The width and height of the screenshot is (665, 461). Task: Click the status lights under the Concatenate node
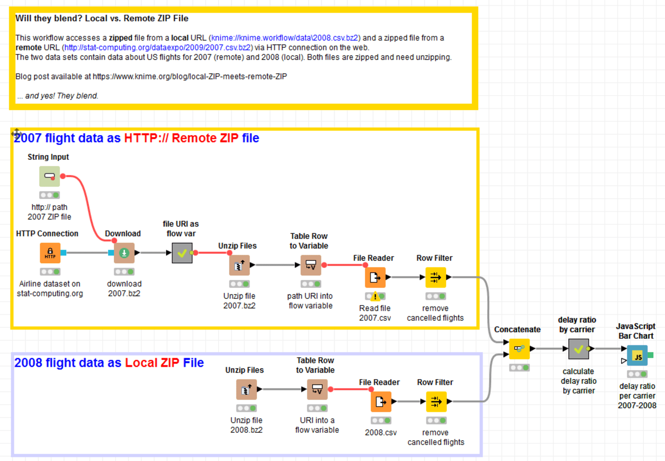pos(519,368)
